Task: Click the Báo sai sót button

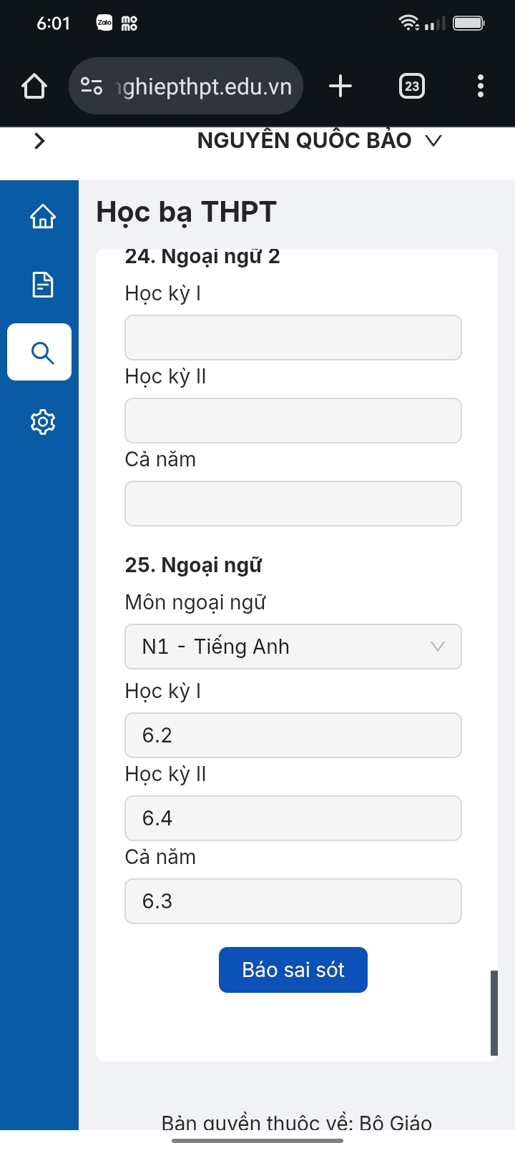Action: (x=293, y=970)
